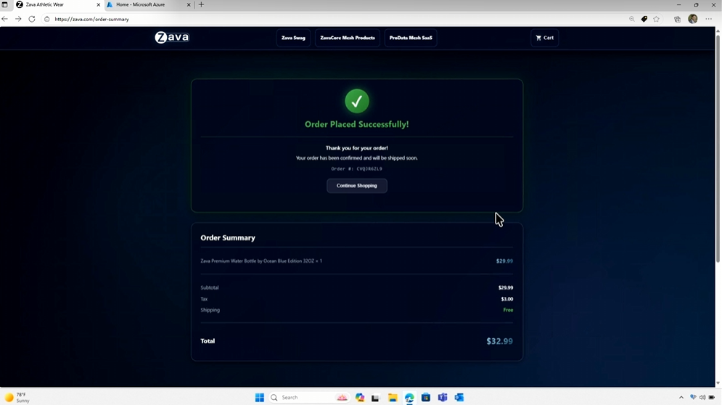This screenshot has height=405, width=722.
Task: Click the Order Summary heading
Action: pyautogui.click(x=227, y=238)
